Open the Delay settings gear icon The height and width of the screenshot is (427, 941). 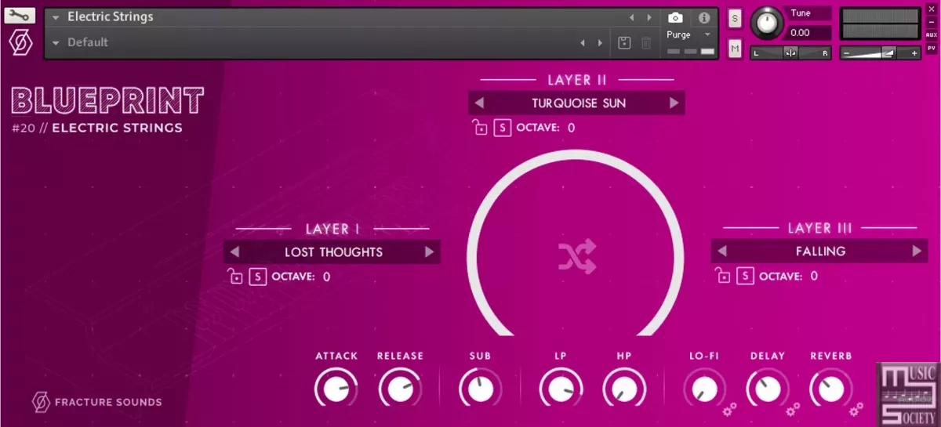[x=792, y=409]
